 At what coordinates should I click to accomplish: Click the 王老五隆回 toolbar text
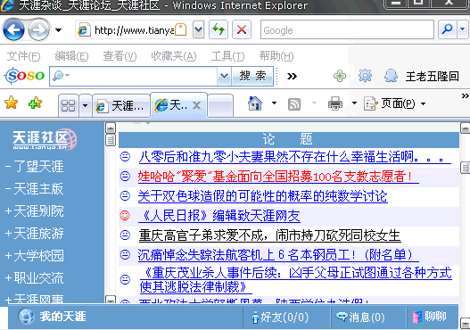pos(433,77)
